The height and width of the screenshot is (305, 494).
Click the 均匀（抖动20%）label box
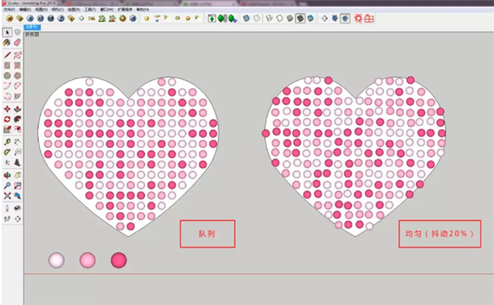click(440, 234)
